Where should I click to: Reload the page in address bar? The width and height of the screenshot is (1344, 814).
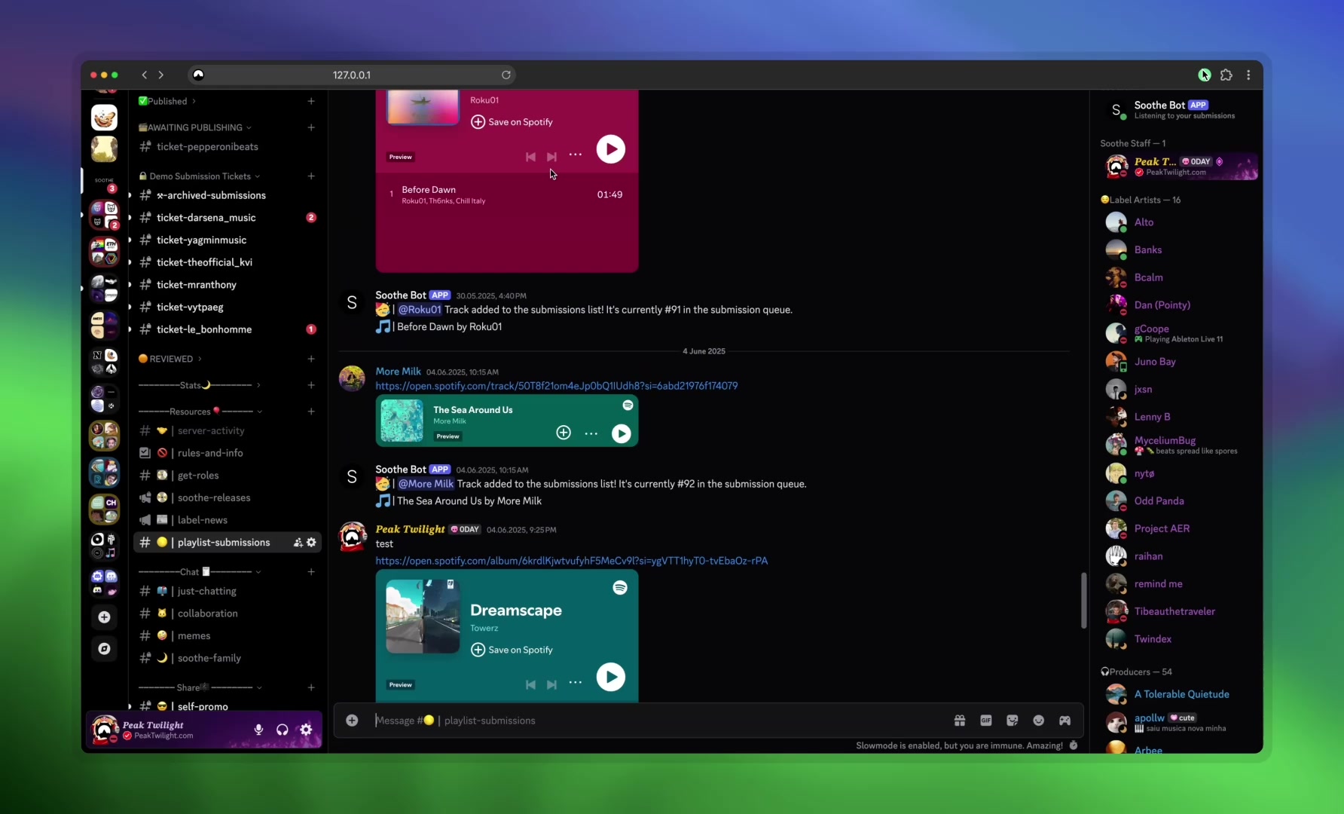click(506, 75)
